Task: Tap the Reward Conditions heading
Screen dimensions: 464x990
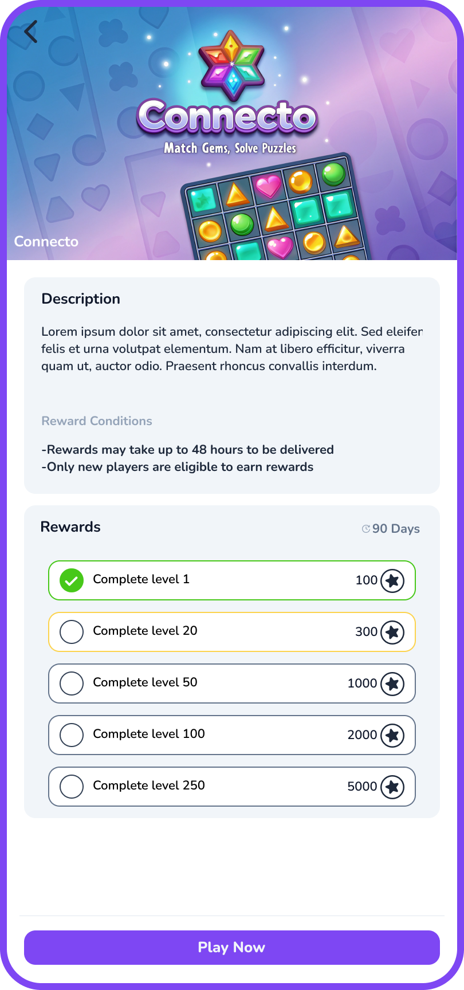Action: pos(96,421)
